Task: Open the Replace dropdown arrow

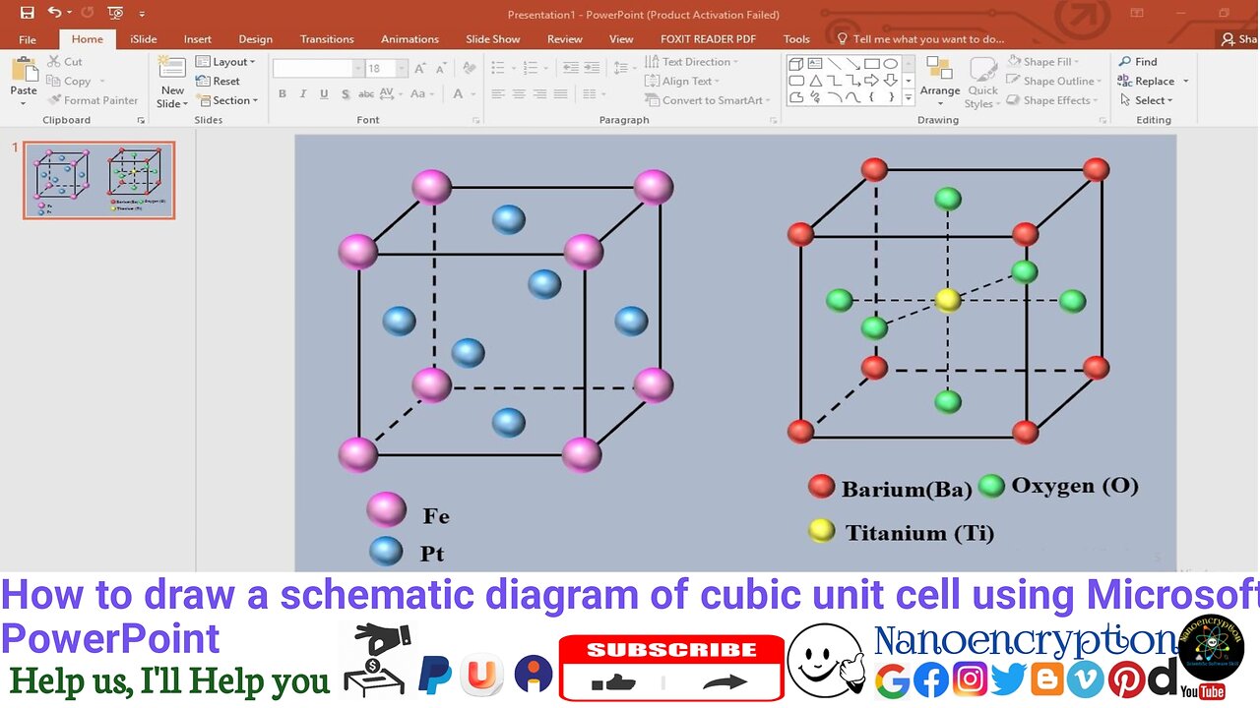Action: click(x=1186, y=82)
